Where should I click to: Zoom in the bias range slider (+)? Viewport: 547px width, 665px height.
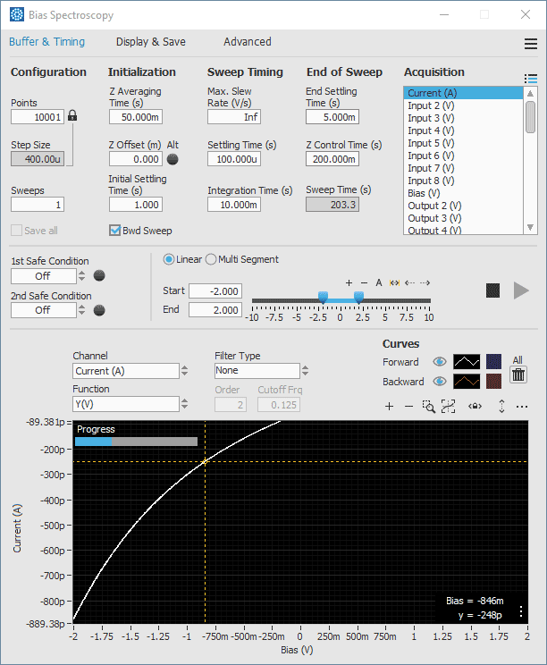349,282
